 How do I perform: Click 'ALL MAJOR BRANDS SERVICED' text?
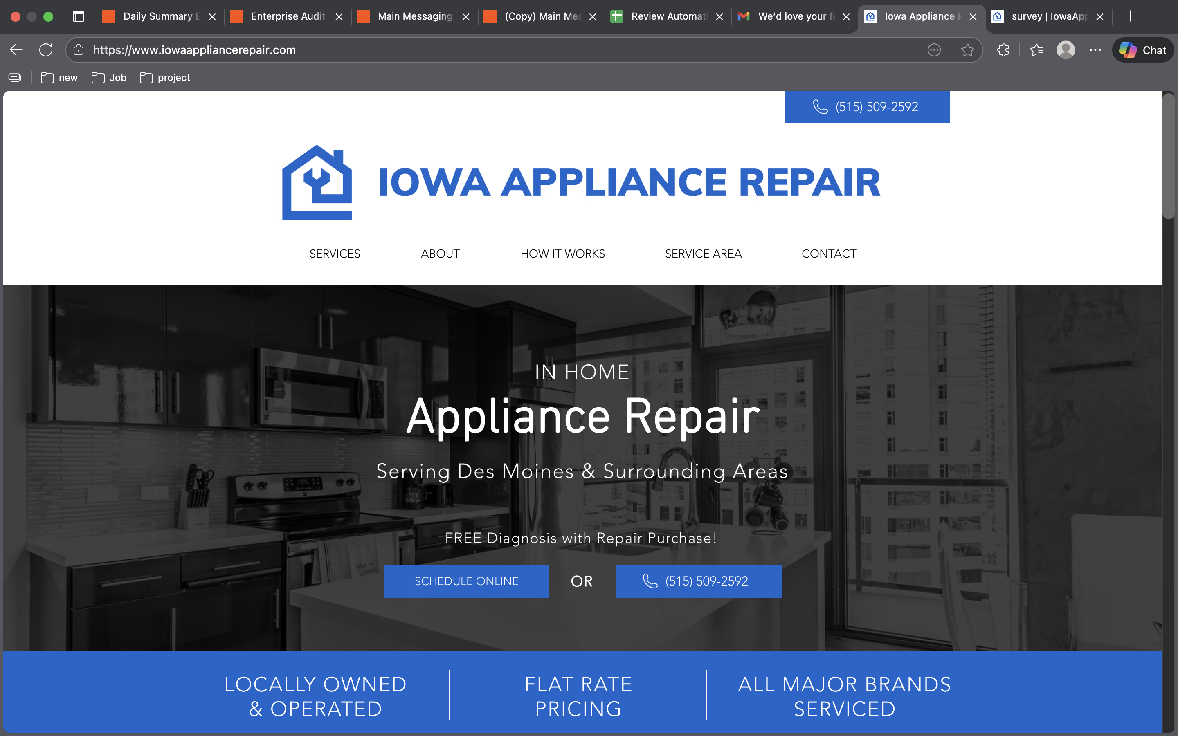pos(845,697)
